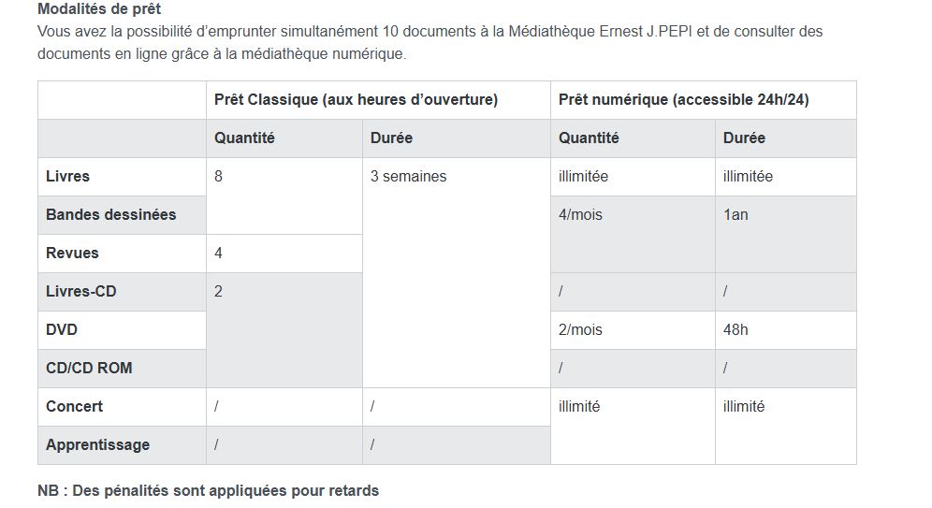
Task: Select the "Prêt numérique" column header
Action: coord(683,99)
